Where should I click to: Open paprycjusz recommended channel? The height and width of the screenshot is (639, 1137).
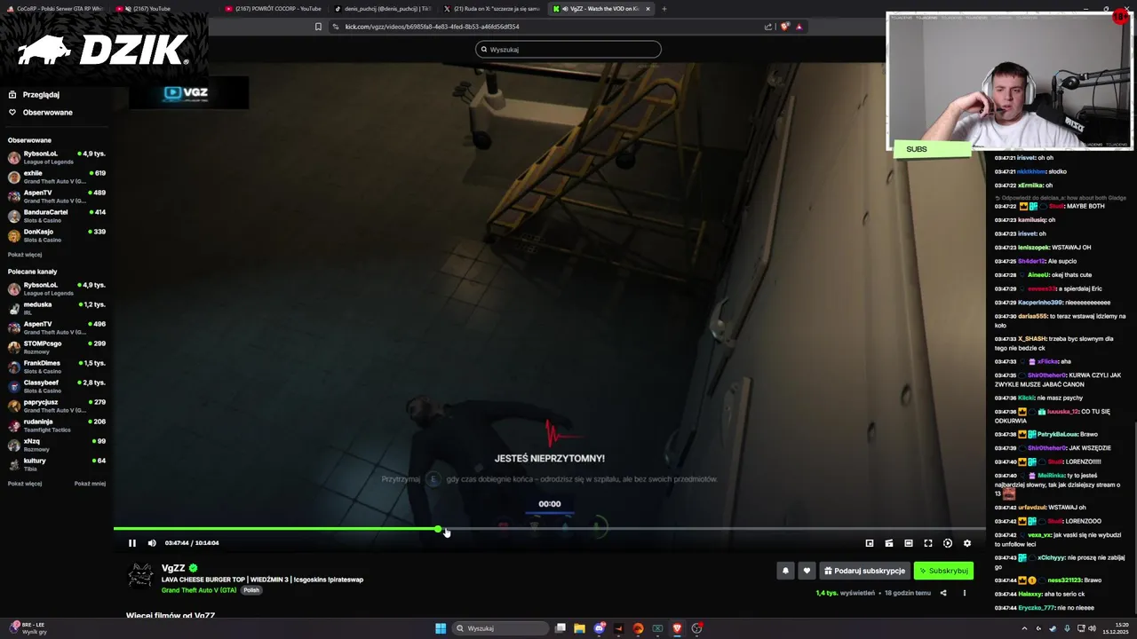(x=57, y=406)
